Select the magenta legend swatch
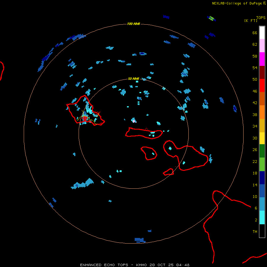Screen dimensions: 267x267 tap(262, 59)
